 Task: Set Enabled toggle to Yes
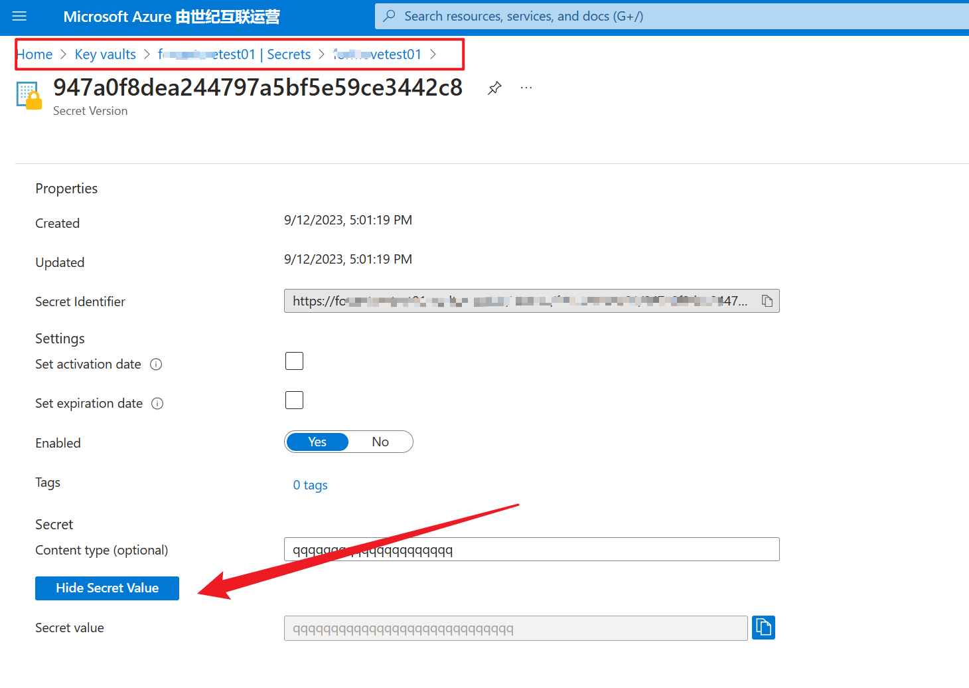click(317, 442)
